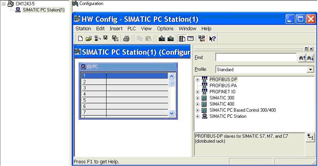Open the Insert menu
318x166 pixels.
tap(116, 28)
